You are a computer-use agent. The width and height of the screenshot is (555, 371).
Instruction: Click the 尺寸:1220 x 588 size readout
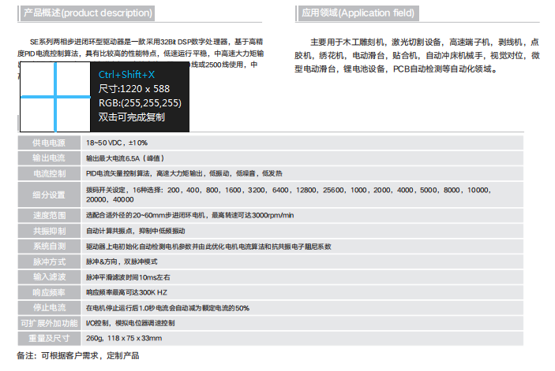pos(134,88)
